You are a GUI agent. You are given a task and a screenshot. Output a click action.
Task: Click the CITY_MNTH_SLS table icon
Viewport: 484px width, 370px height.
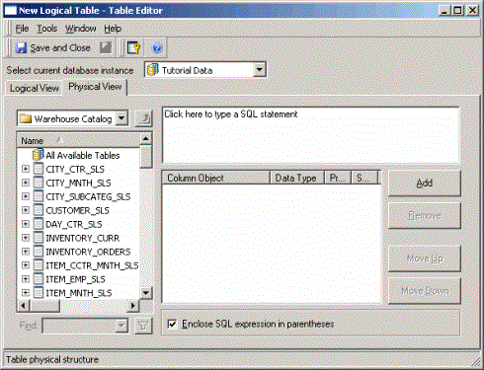point(39,183)
